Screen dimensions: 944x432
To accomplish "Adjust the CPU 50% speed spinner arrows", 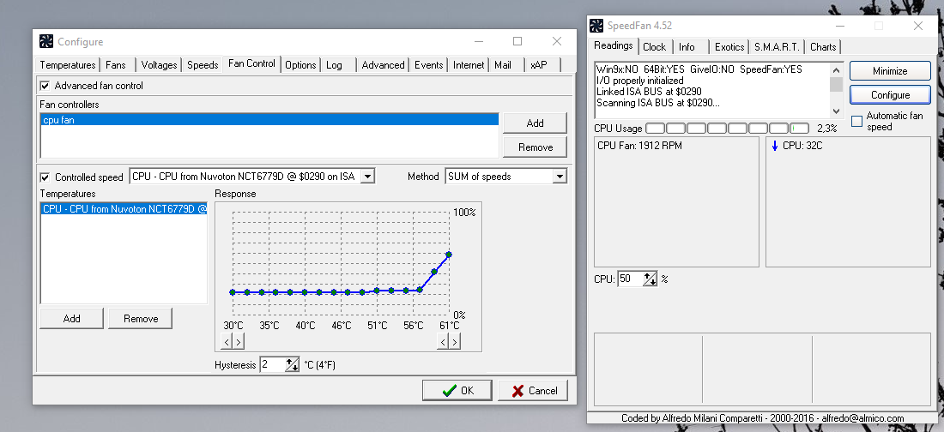I will tap(651, 279).
